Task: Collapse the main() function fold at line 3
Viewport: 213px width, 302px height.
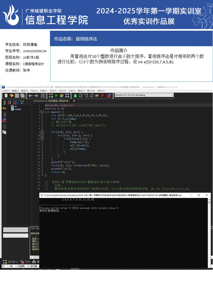Action: 42,112
